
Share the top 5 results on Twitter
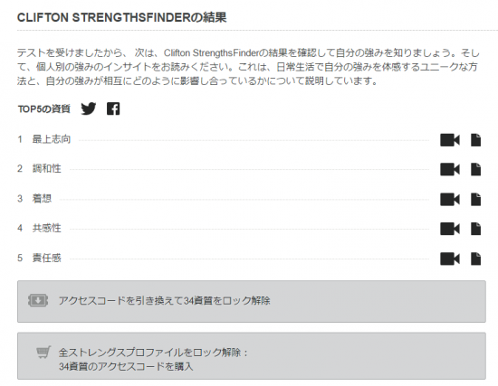89,108
